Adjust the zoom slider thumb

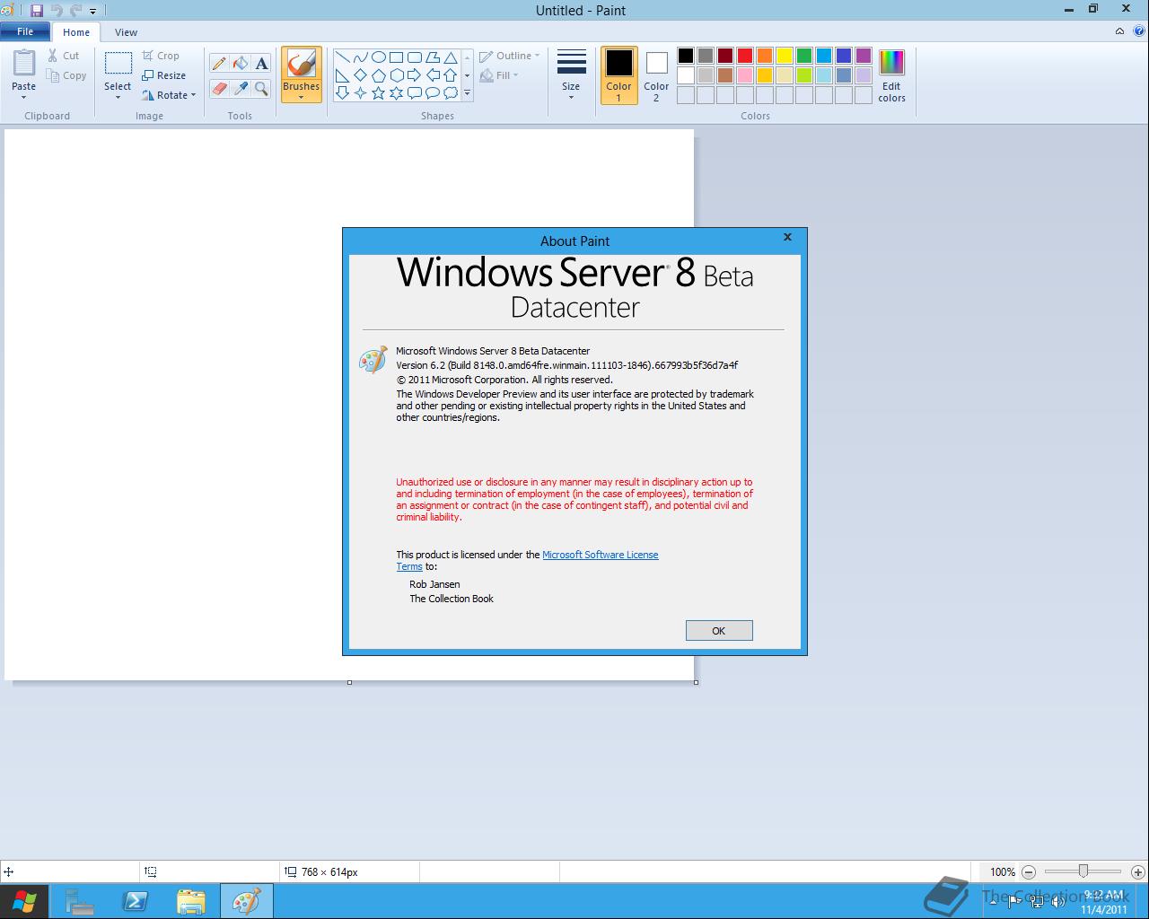point(1083,871)
